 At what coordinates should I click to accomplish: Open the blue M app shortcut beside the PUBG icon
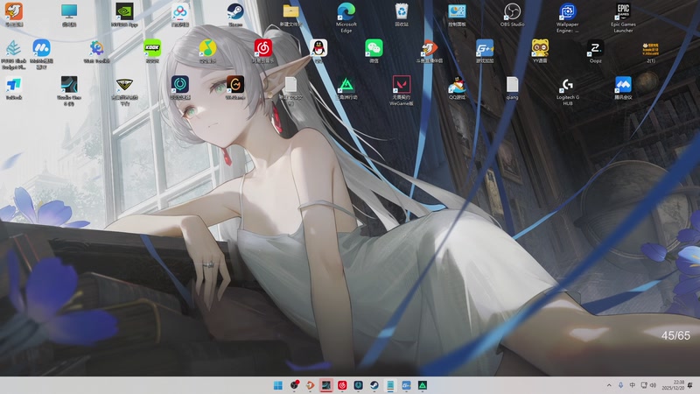pyautogui.click(x=41, y=54)
